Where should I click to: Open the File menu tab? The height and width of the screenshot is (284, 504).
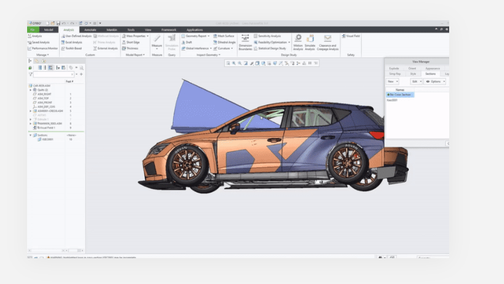click(33, 30)
